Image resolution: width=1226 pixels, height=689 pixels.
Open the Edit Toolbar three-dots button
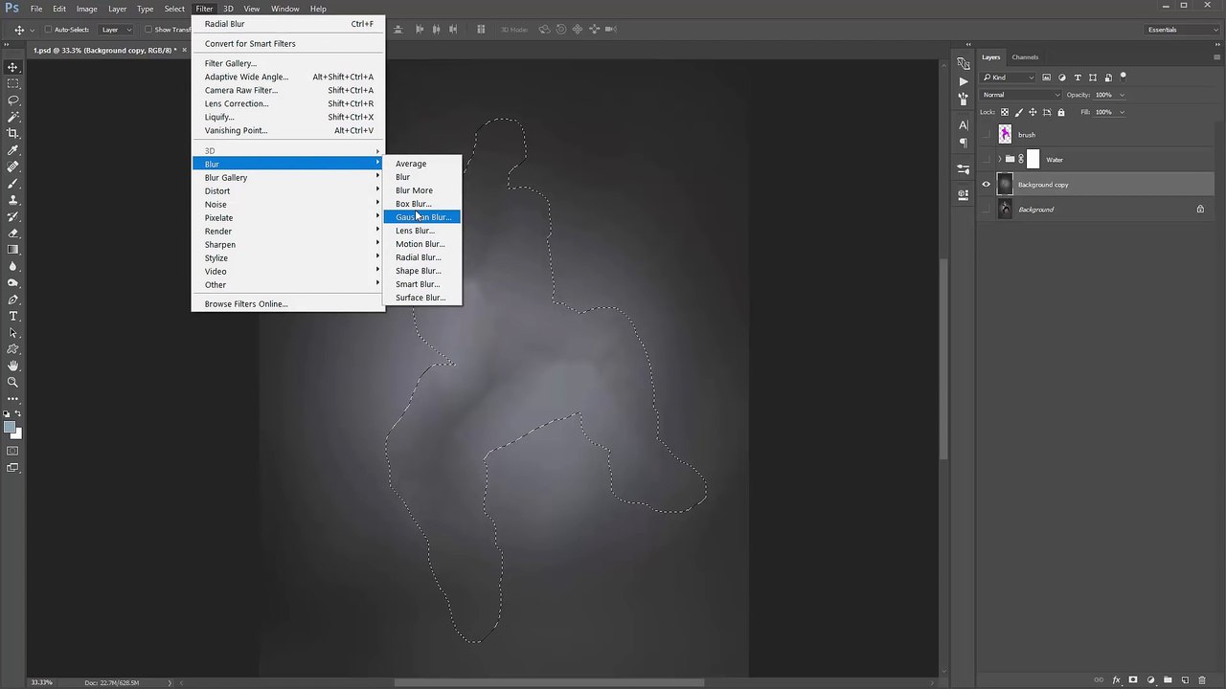[x=13, y=398]
